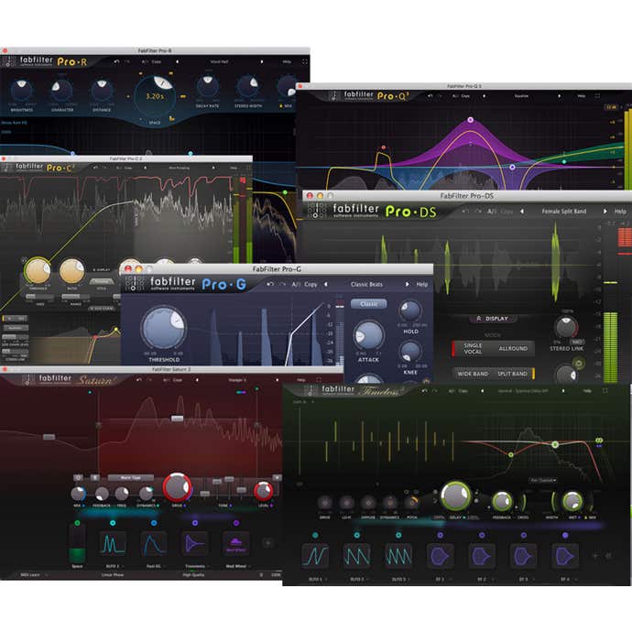Open Help menu in Saturn 2 window

(301, 380)
